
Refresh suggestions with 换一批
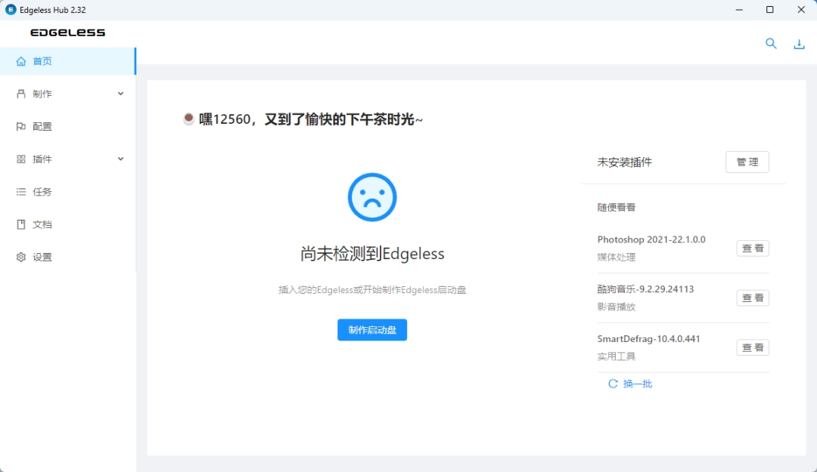(x=629, y=384)
